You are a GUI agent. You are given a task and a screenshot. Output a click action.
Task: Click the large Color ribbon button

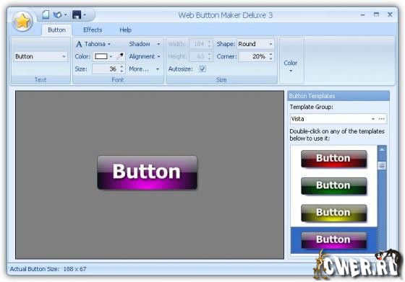click(x=291, y=66)
